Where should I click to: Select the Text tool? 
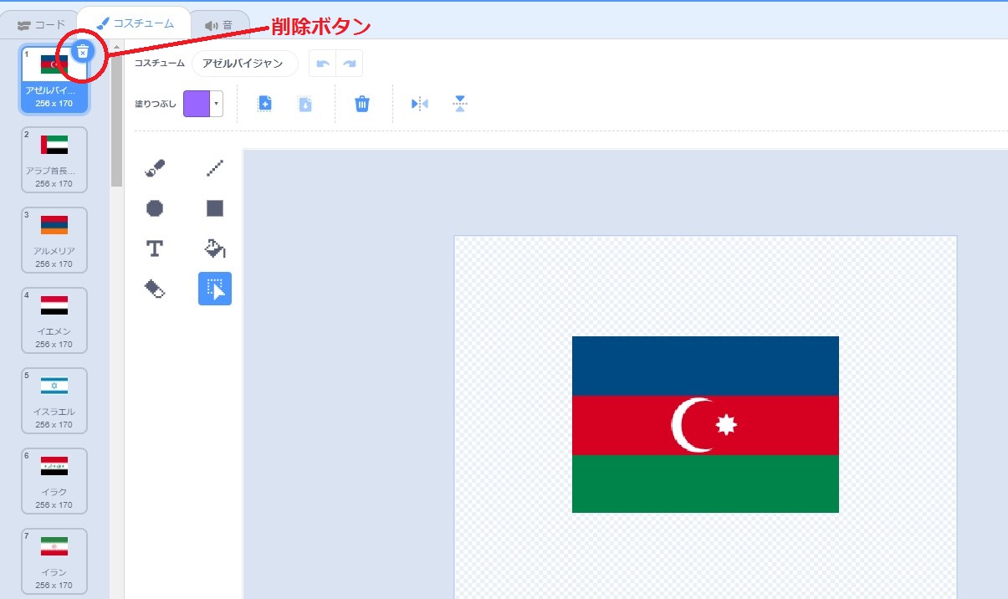point(155,248)
